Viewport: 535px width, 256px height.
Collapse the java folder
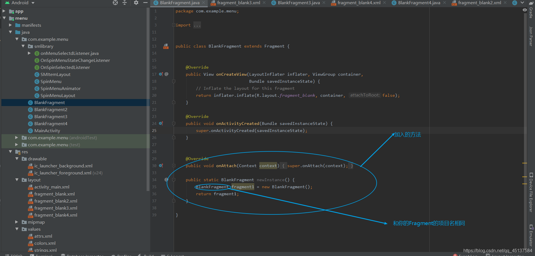[x=10, y=32]
